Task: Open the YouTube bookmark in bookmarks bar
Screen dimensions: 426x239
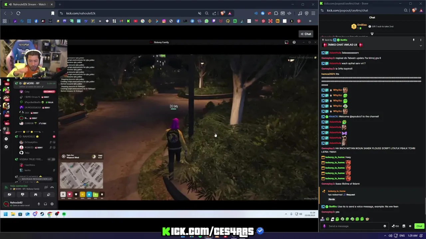Action: 135,21
